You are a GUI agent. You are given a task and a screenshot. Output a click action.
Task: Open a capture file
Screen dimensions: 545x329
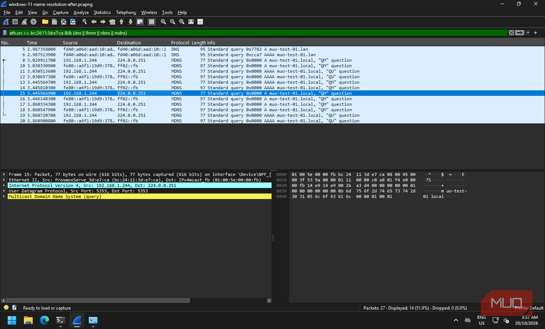coord(45,22)
